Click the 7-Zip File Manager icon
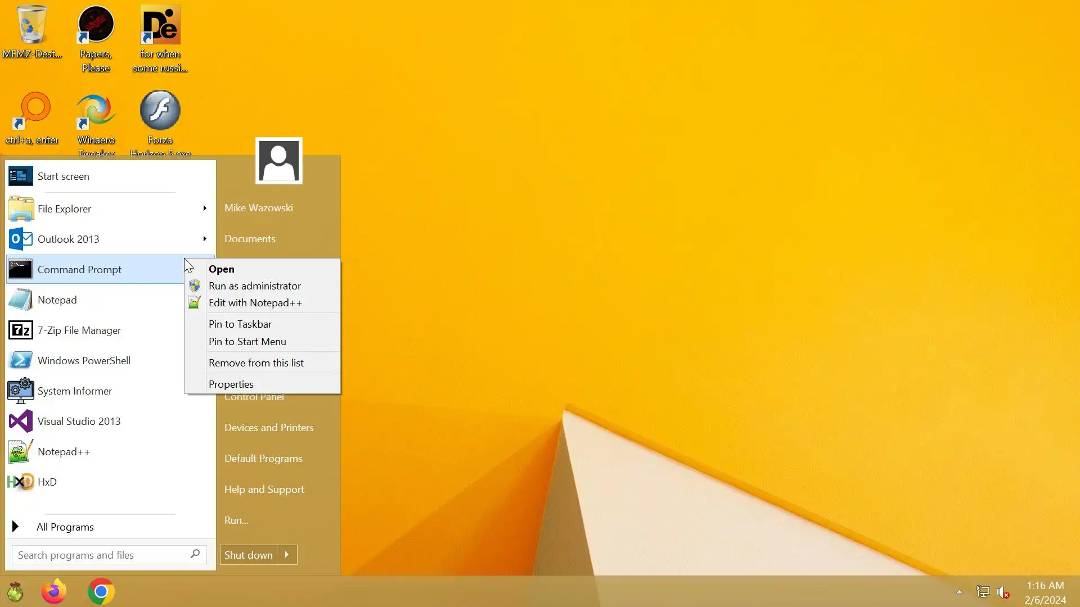The image size is (1080, 607). click(x=21, y=330)
